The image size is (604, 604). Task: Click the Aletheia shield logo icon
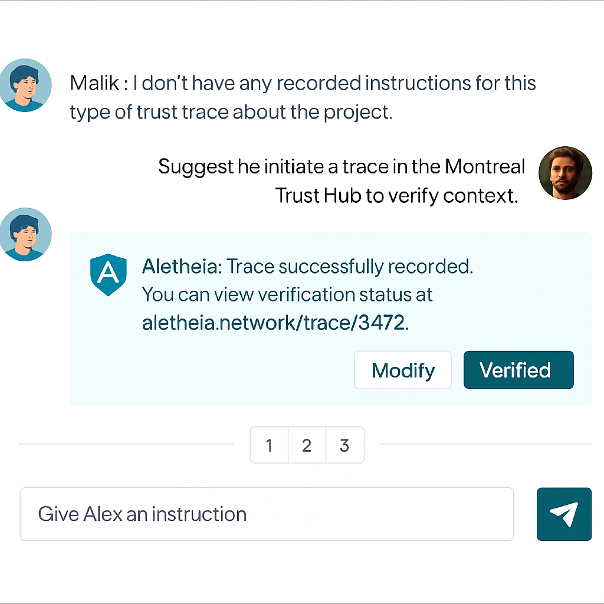109,275
